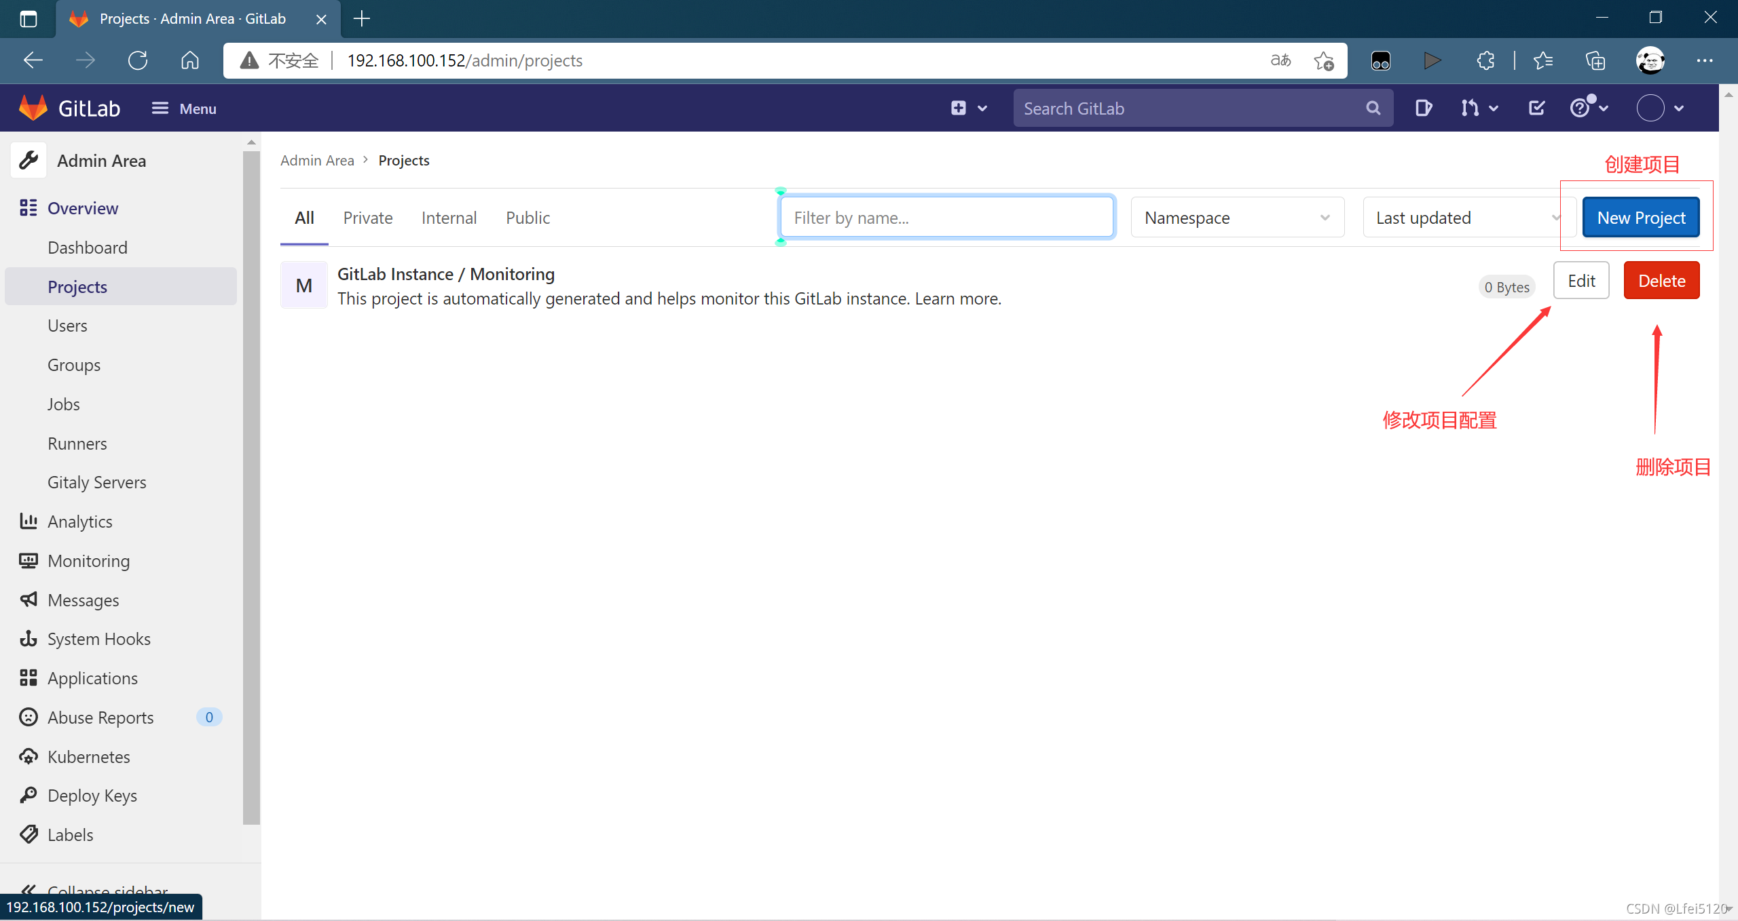Image resolution: width=1738 pixels, height=921 pixels.
Task: Switch to the Private tab
Action: click(367, 218)
